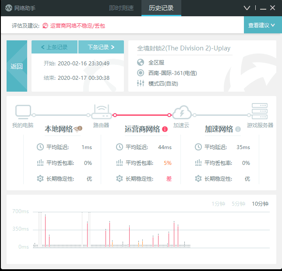The height and width of the screenshot is (271, 282).
Task: Click the 0ms axis label
Action: point(24,247)
